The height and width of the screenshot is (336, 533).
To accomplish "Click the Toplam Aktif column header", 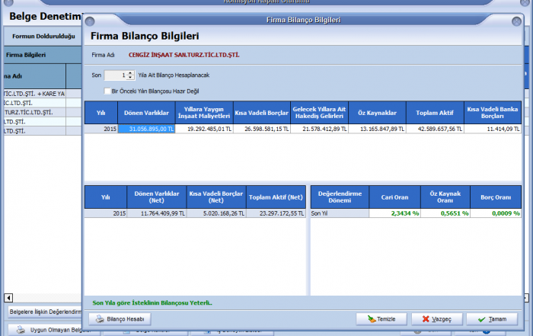I will click(x=435, y=113).
